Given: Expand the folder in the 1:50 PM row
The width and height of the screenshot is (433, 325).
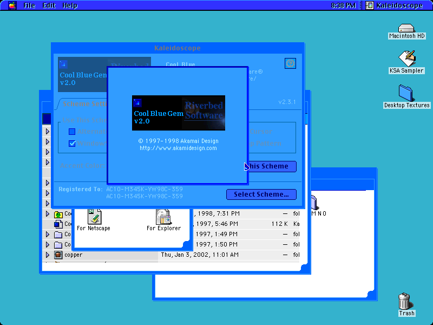Looking at the screenshot, I should (x=48, y=245).
